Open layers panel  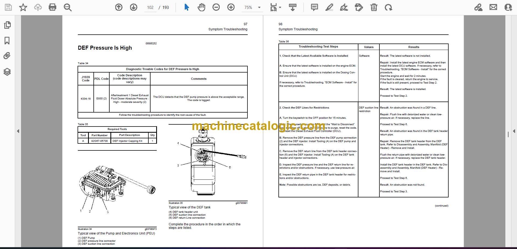click(x=7, y=72)
